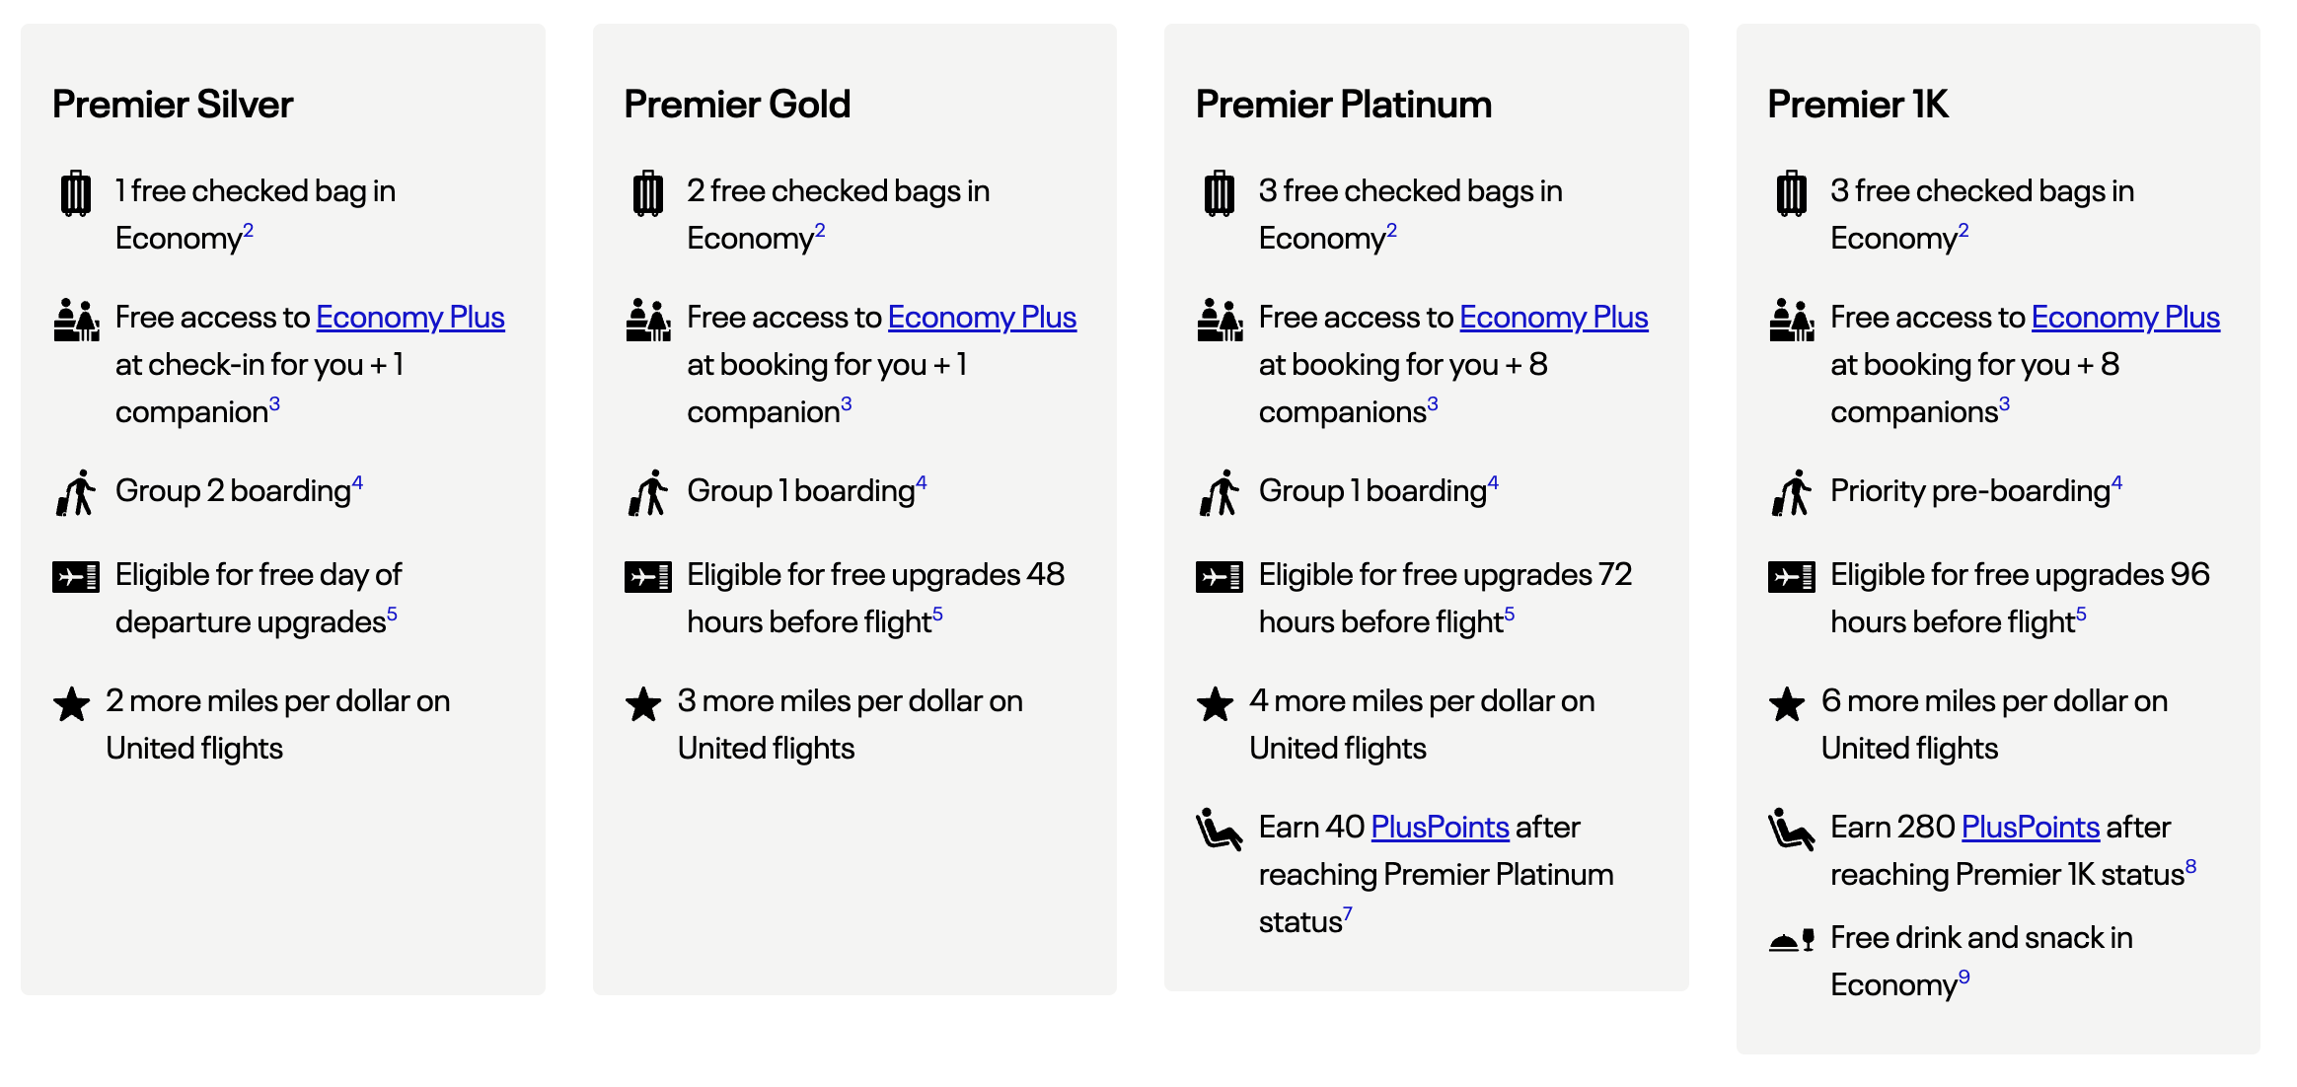This screenshot has height=1087, width=2297.
Task: Click the luggage icon under Premier 1K
Action: click(x=1791, y=193)
